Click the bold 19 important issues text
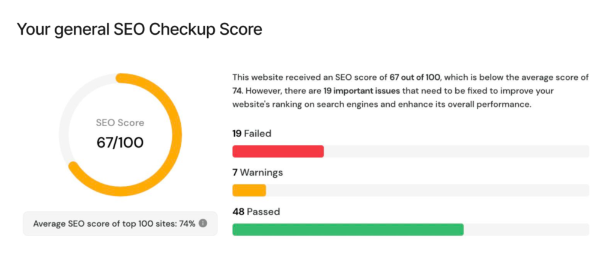The width and height of the screenshot is (615, 259). click(x=361, y=91)
